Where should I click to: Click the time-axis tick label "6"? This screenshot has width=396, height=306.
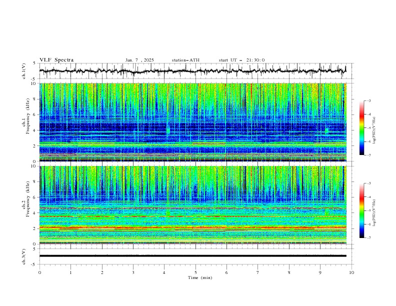226,272
